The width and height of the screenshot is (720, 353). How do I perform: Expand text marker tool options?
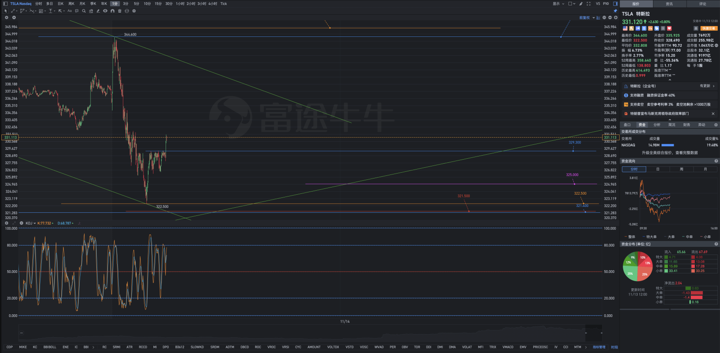click(x=54, y=11)
